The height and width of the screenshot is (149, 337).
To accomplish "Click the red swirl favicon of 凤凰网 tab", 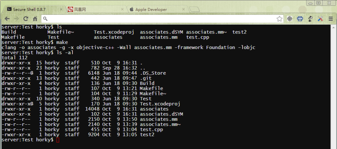I will click(70, 9).
